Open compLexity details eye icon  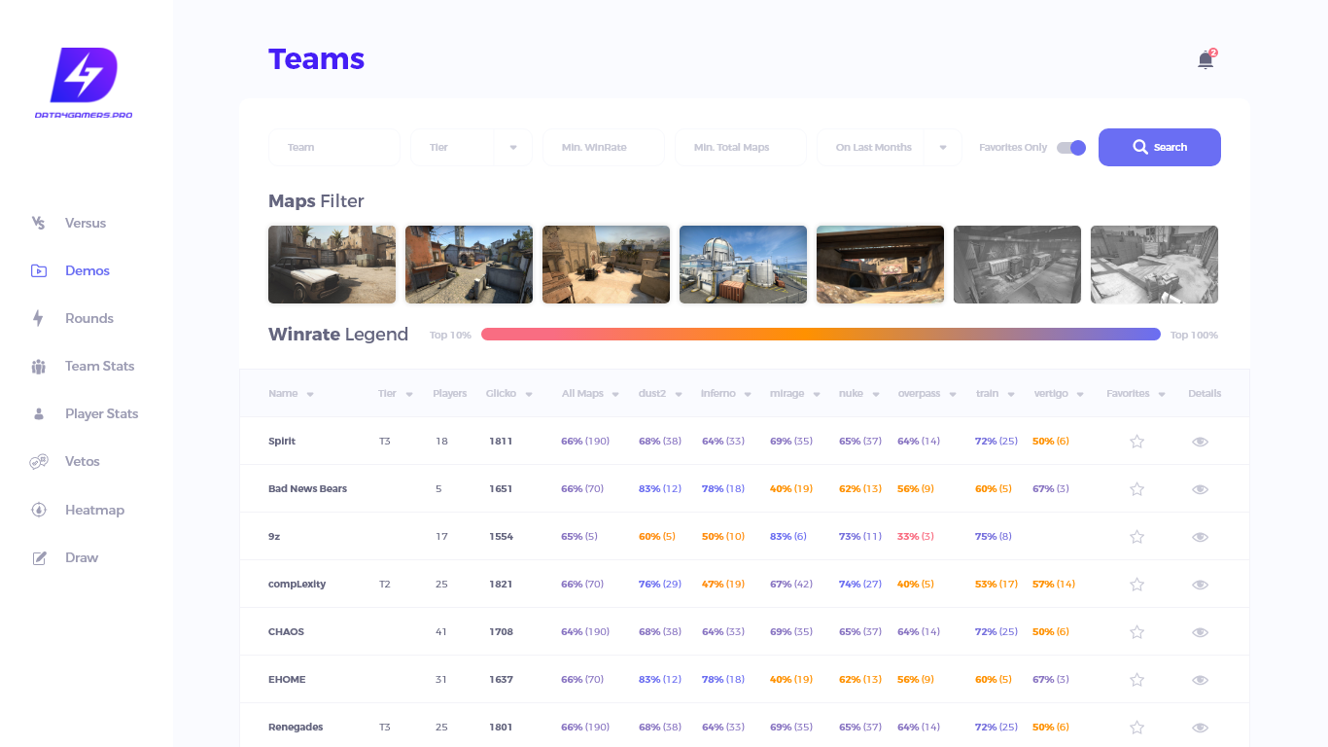(x=1200, y=585)
